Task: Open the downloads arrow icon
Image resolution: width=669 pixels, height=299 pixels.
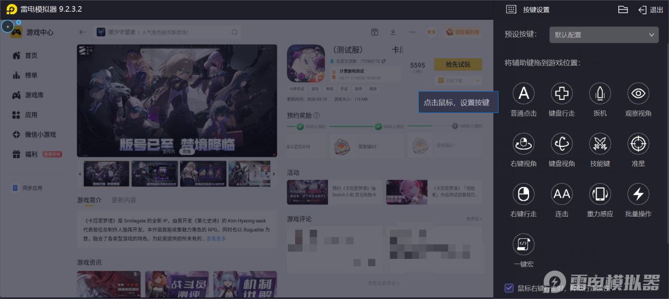Action: pyautogui.click(x=393, y=32)
